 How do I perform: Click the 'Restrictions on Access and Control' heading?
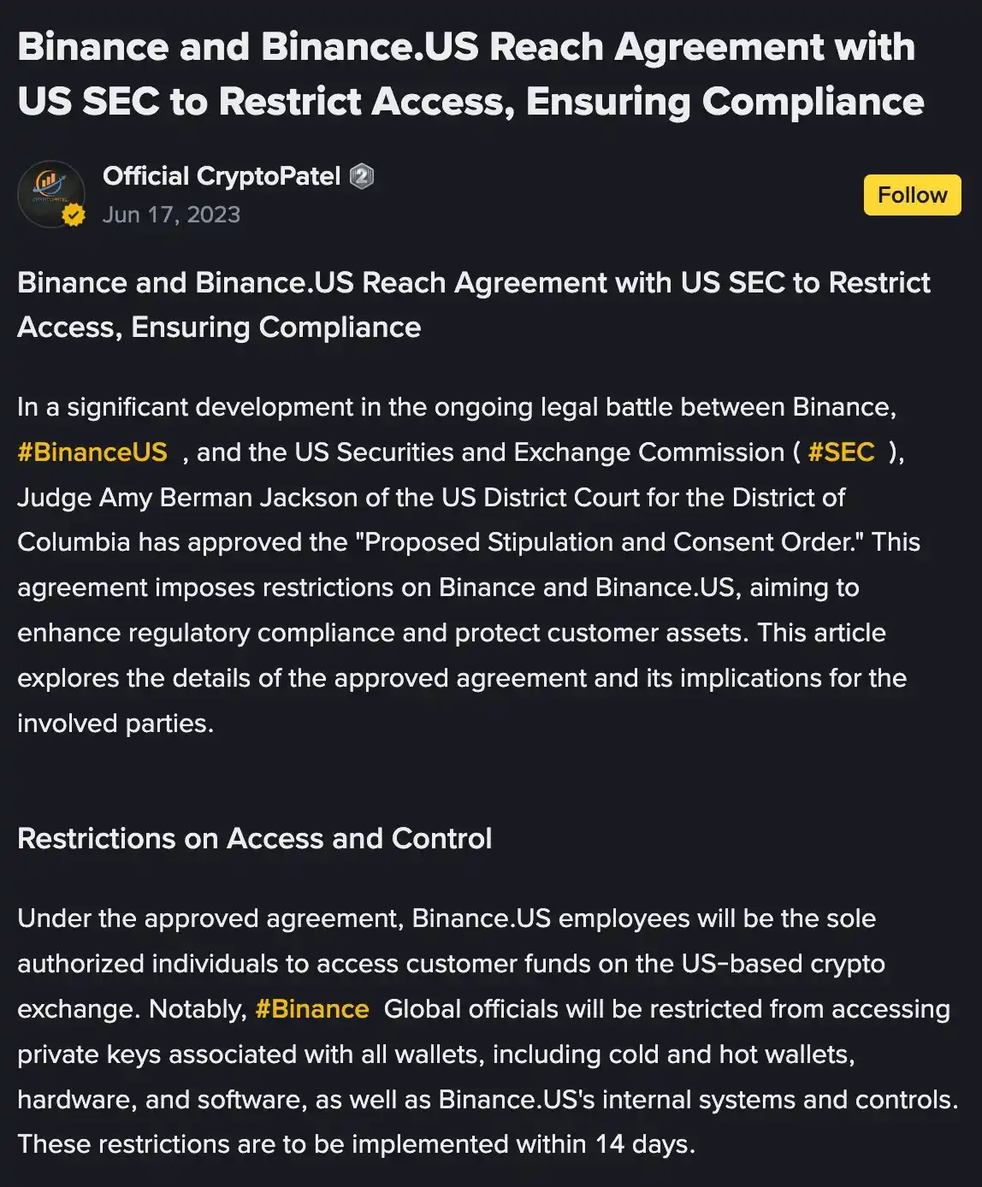coord(255,839)
